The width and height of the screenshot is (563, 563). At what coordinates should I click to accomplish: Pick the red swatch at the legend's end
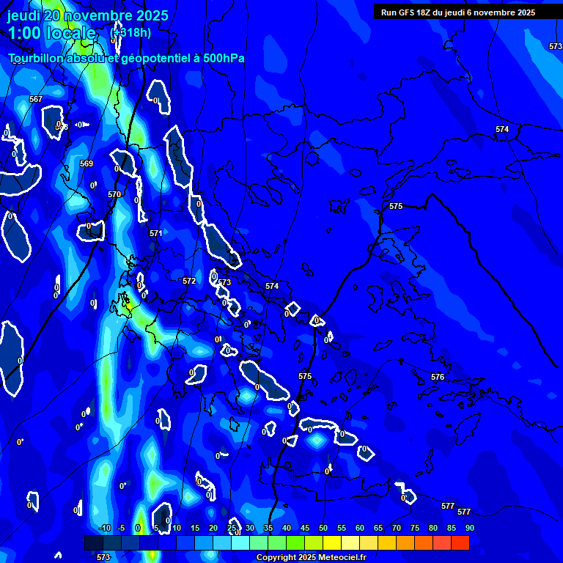(x=460, y=543)
